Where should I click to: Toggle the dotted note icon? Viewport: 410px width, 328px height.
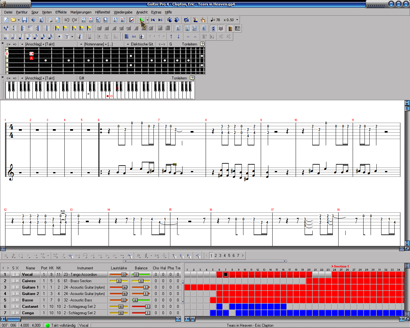[x=59, y=37]
